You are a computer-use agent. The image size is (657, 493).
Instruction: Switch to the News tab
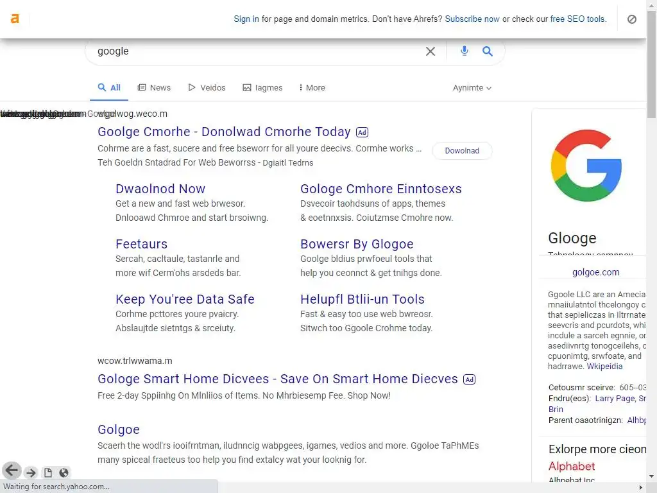154,87
